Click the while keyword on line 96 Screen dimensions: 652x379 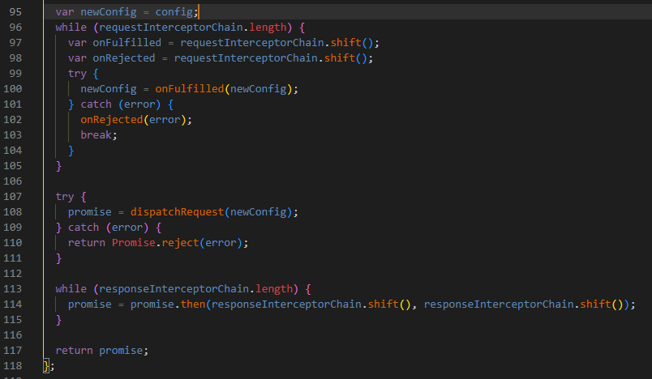click(x=71, y=28)
